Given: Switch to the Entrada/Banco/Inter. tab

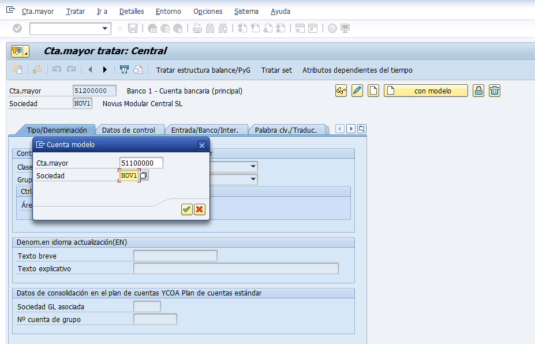Looking at the screenshot, I should click(205, 130).
